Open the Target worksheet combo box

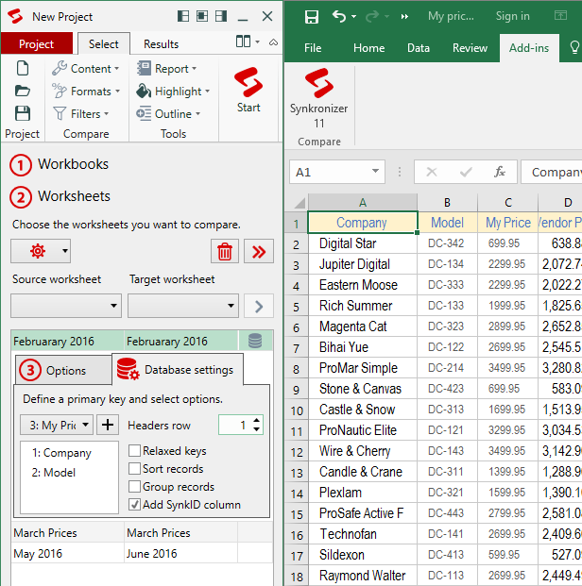click(x=183, y=306)
